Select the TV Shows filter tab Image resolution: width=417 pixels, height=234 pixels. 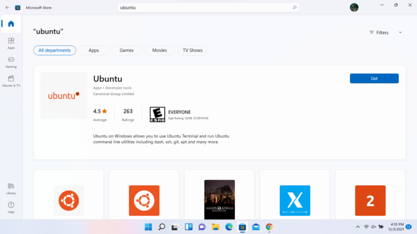(x=192, y=50)
